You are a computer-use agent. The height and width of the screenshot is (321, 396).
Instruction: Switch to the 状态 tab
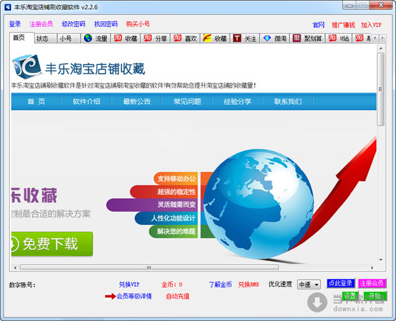pos(46,38)
